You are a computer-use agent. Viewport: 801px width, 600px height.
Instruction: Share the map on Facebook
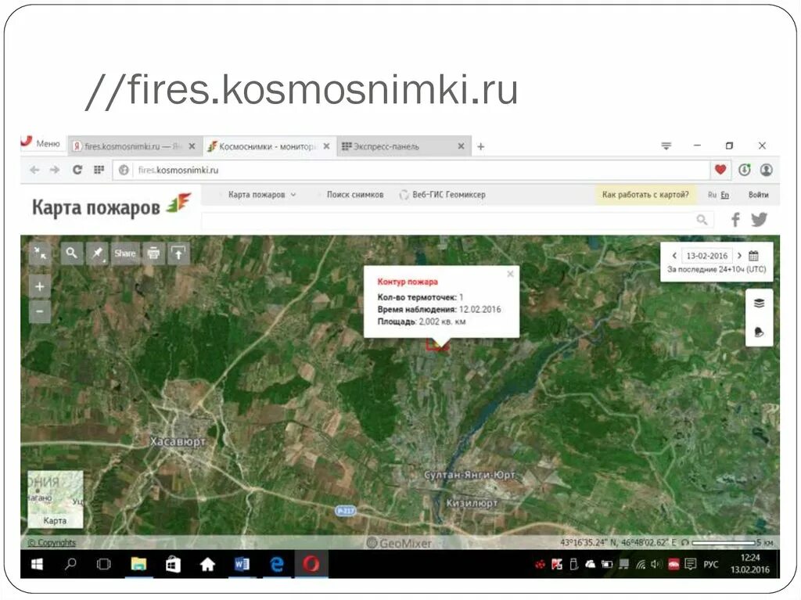point(735,220)
